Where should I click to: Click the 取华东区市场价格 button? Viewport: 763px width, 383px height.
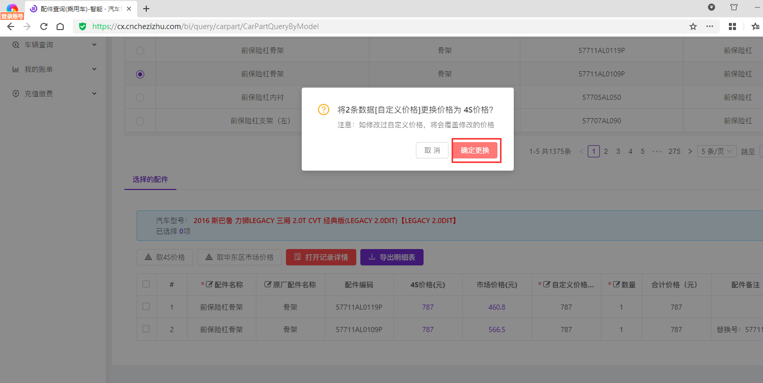coord(240,257)
